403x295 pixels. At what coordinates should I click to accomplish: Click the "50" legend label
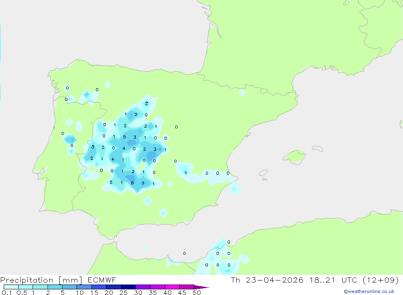(x=197, y=293)
